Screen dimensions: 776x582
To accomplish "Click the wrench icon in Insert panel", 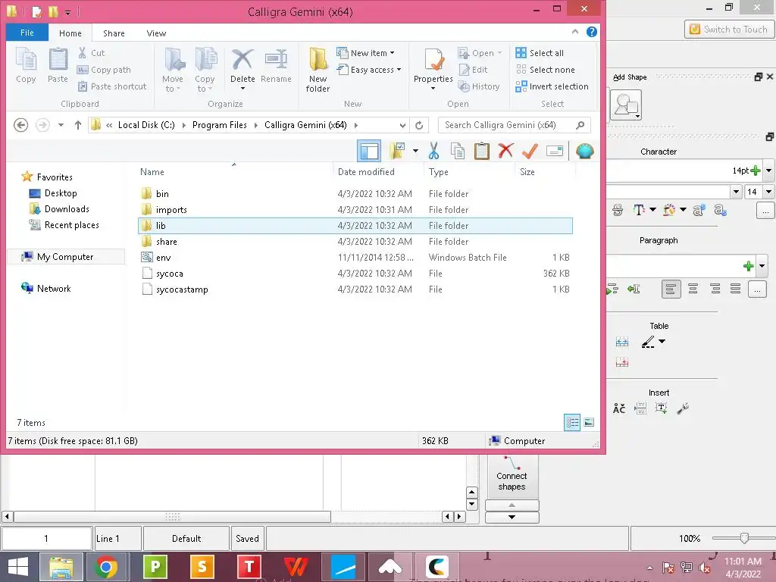I will pyautogui.click(x=683, y=408).
